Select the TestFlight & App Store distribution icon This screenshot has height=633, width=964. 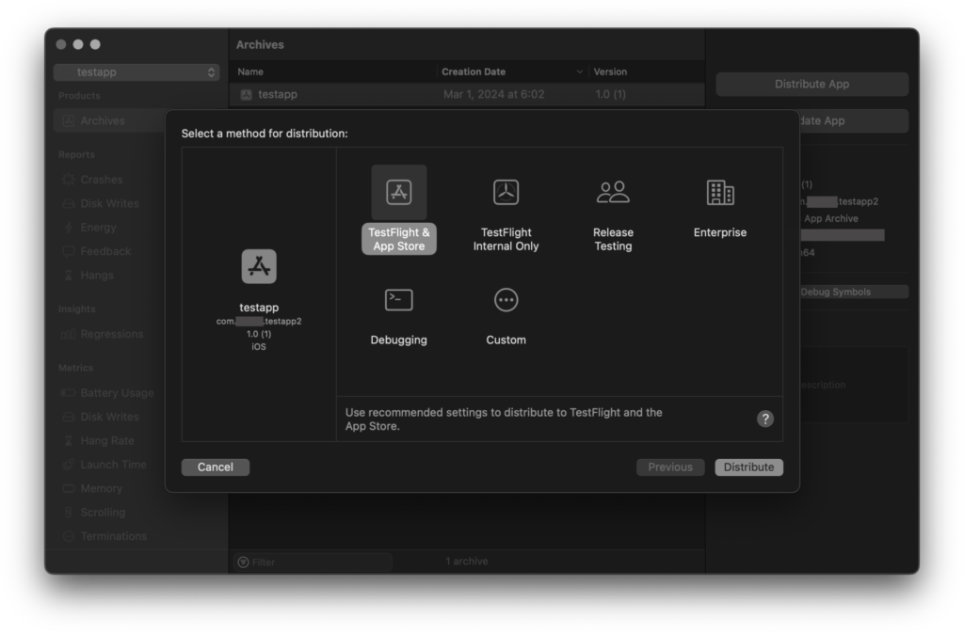click(x=399, y=192)
